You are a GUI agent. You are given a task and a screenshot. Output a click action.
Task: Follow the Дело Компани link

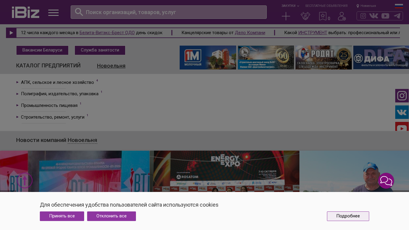coord(250,33)
